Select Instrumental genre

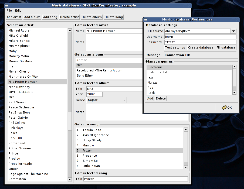point(189,72)
